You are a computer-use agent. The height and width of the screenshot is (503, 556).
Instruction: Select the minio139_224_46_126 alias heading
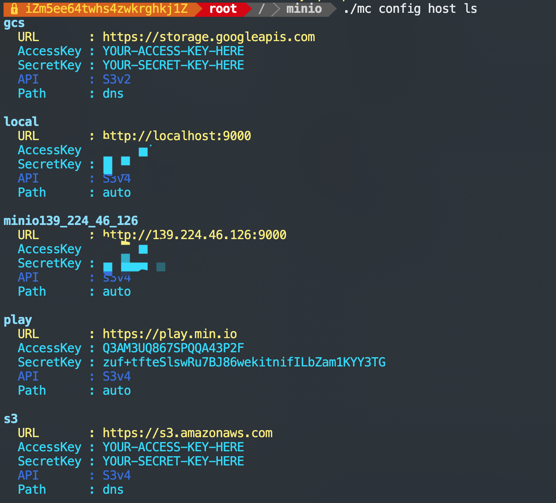pyautogui.click(x=71, y=221)
